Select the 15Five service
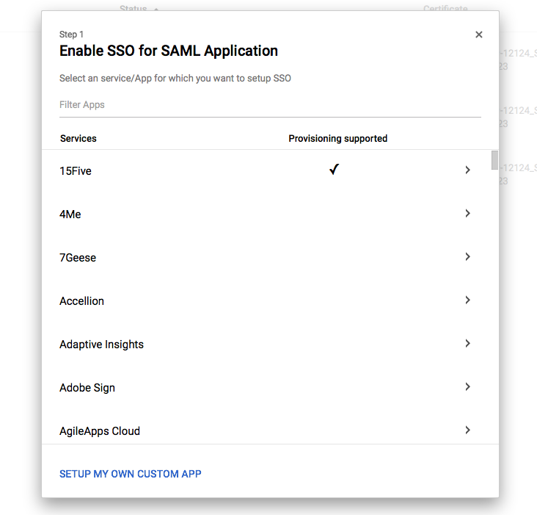537x515 pixels. (76, 171)
